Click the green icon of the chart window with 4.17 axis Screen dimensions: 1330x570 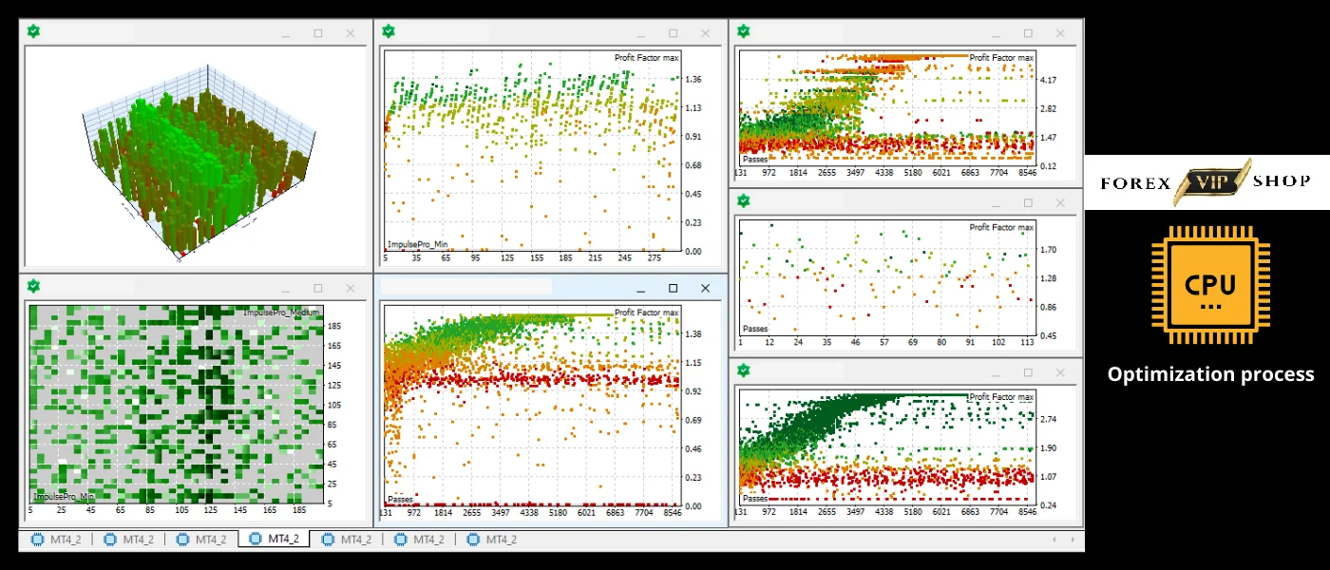(x=744, y=31)
